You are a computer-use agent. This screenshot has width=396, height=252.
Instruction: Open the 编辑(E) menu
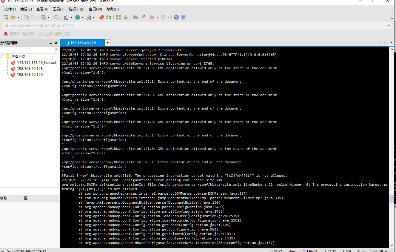pos(26,9)
